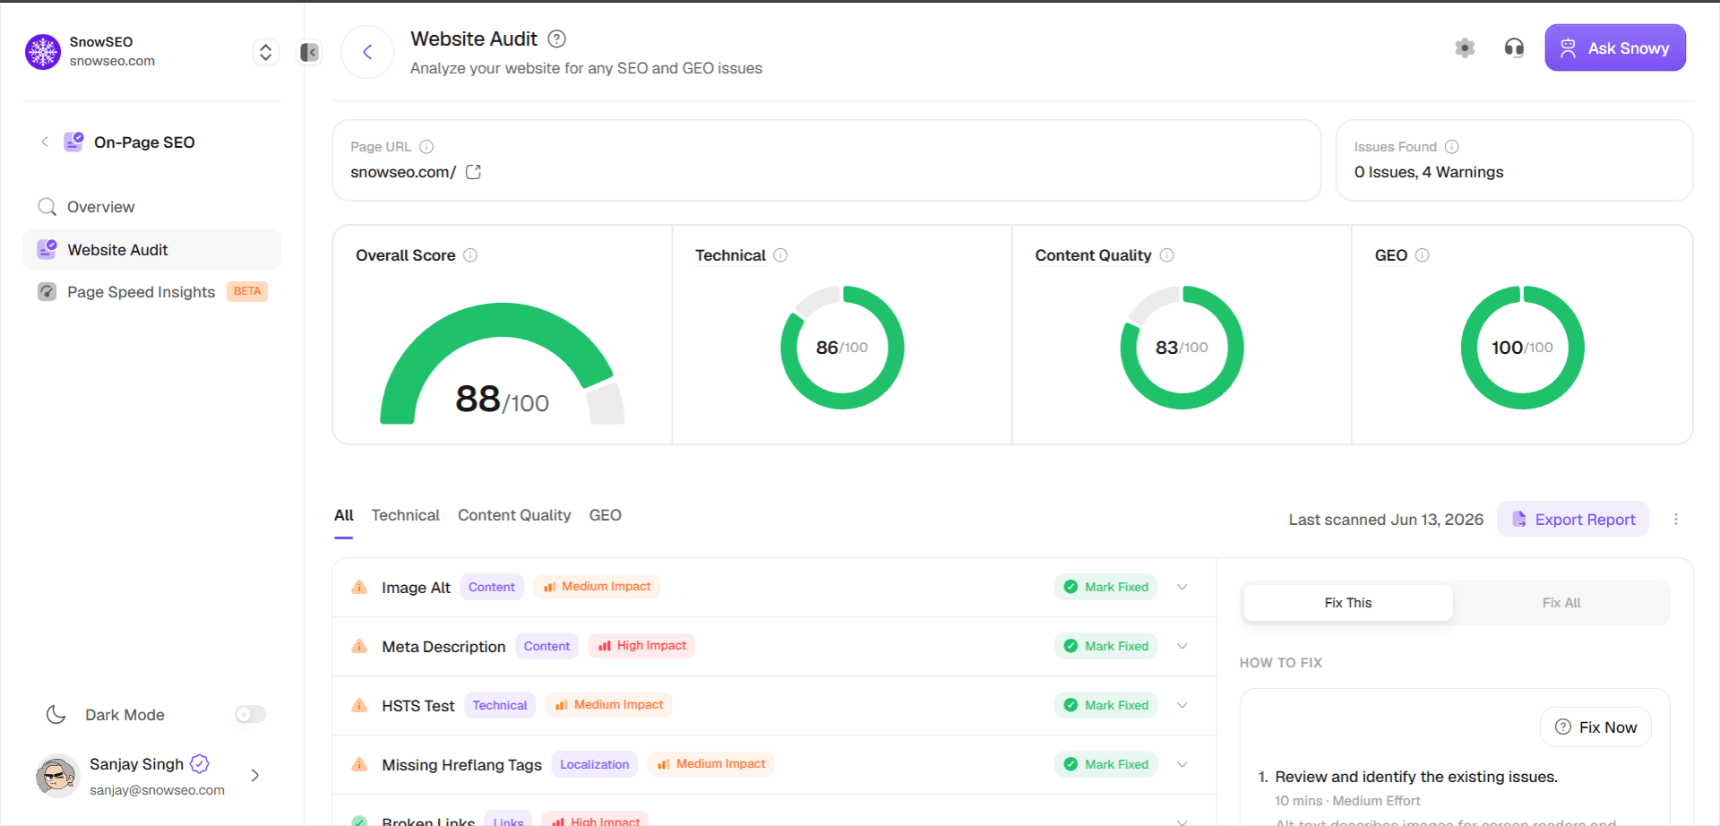The width and height of the screenshot is (1720, 826).
Task: Open the Overview sidebar item
Action: pyautogui.click(x=151, y=207)
